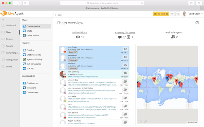Open the main sidebar Reports section
This screenshot has height=127, width=204.
(x=7, y=46)
